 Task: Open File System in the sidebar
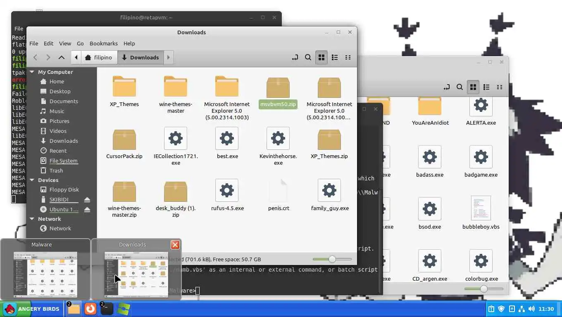click(x=63, y=161)
